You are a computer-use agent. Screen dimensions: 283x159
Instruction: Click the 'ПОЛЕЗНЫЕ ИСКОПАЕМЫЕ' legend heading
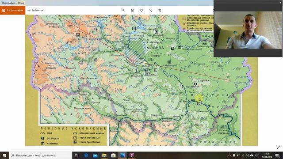tap(73, 129)
